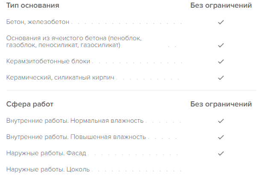Click divider line above Сфера работ

point(130,91)
